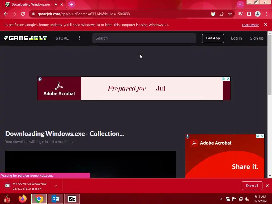Click the muted volume tray icon

(247, 199)
